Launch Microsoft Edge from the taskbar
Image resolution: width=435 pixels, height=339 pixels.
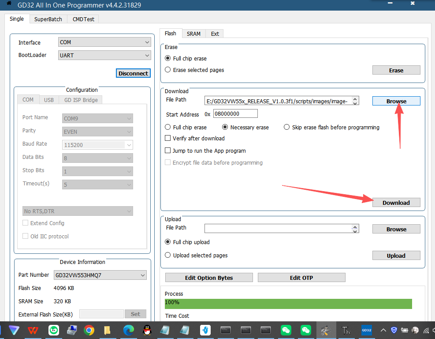pyautogui.click(x=128, y=330)
